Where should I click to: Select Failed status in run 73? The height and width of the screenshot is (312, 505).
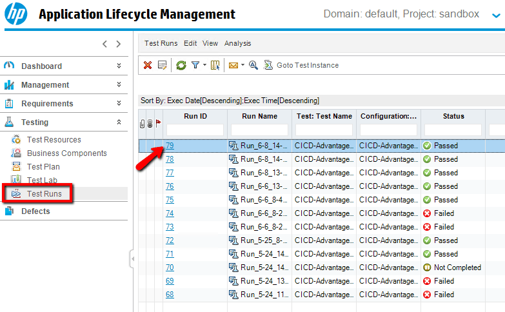click(444, 227)
